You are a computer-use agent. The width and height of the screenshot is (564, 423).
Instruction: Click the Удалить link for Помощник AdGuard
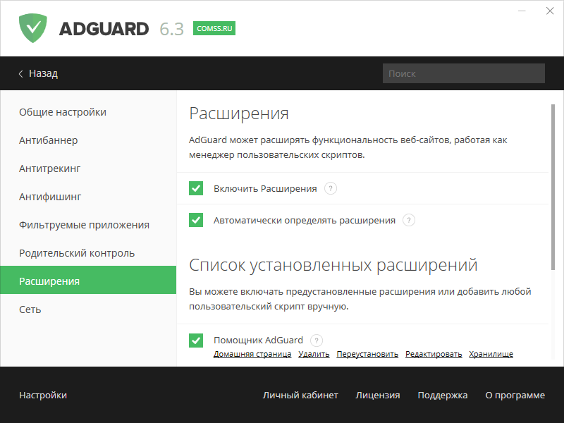[x=314, y=354]
